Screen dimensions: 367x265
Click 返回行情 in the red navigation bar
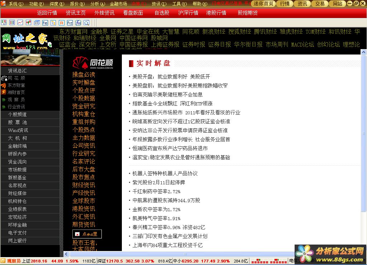click(47, 13)
